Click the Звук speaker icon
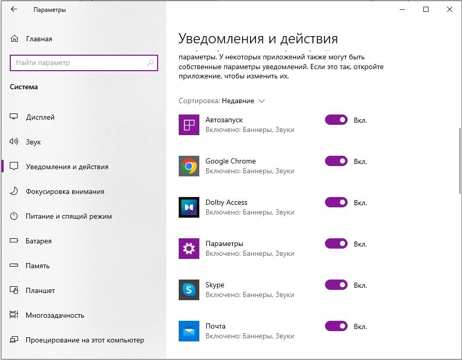 (14, 142)
